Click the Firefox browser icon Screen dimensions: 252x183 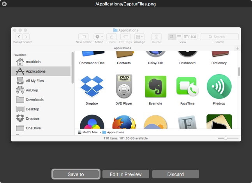point(124,122)
